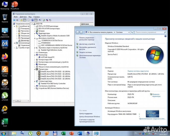The height and width of the screenshot is (136, 170).
Task: Collapse the Видеоадаптеры node
Action: pos(35,33)
